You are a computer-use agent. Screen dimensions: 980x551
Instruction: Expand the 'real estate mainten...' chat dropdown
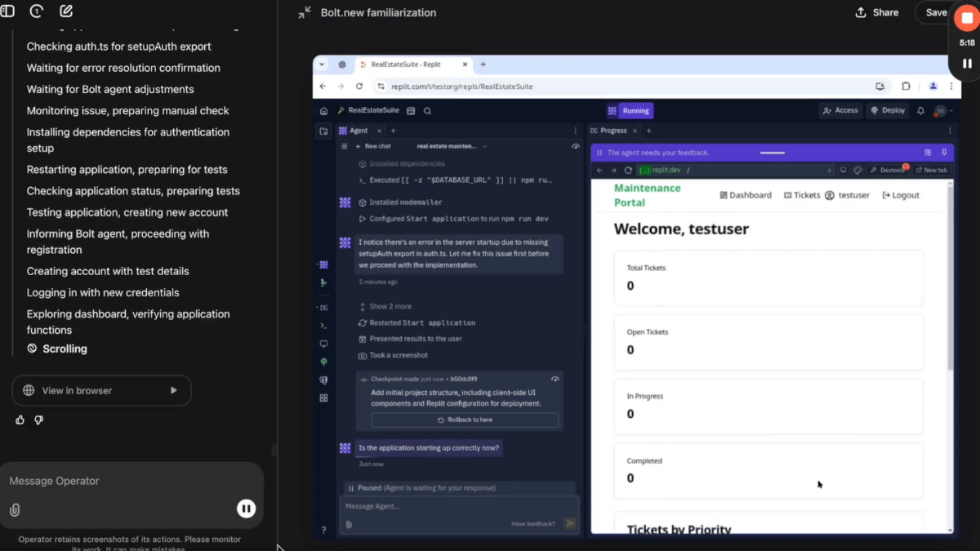452,146
